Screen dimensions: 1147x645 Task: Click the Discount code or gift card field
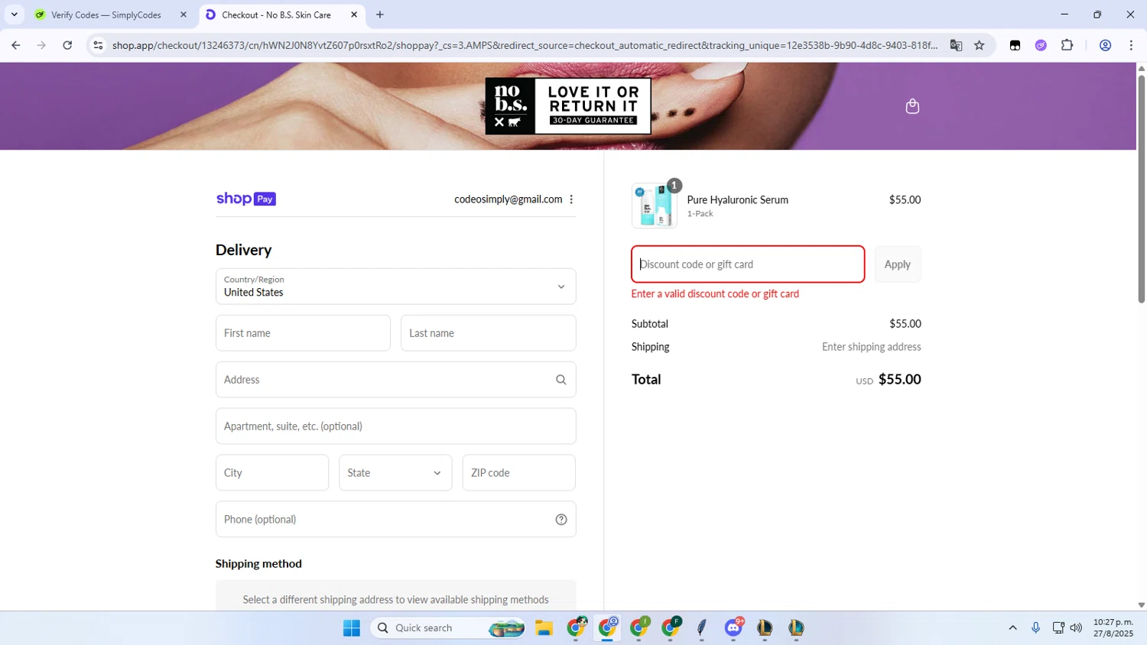click(748, 264)
